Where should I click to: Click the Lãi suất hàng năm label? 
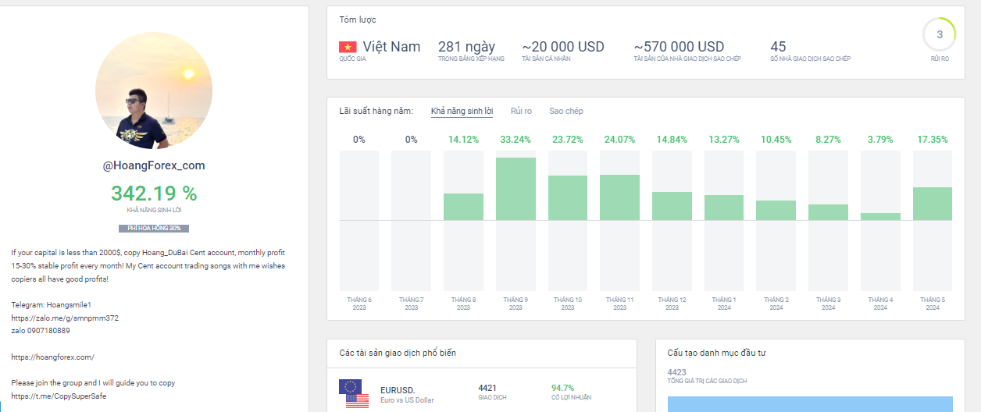pyautogui.click(x=376, y=111)
